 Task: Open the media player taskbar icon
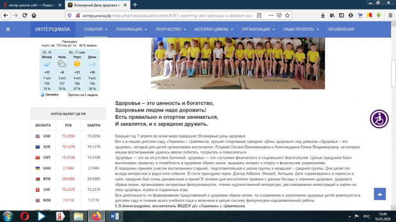42,216
